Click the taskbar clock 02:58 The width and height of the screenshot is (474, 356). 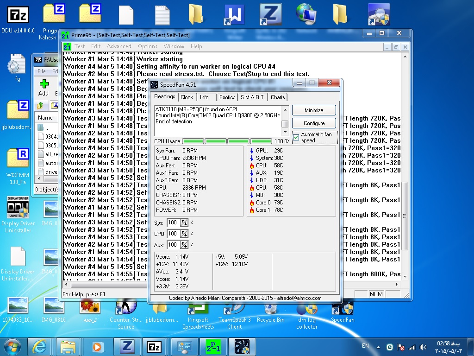[x=448, y=343]
